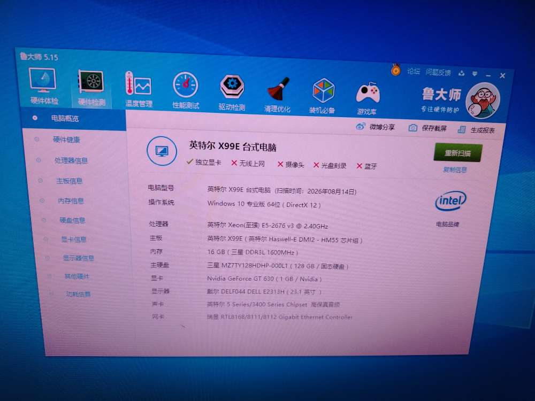Click the camera icon for 保存截屏

412,128
